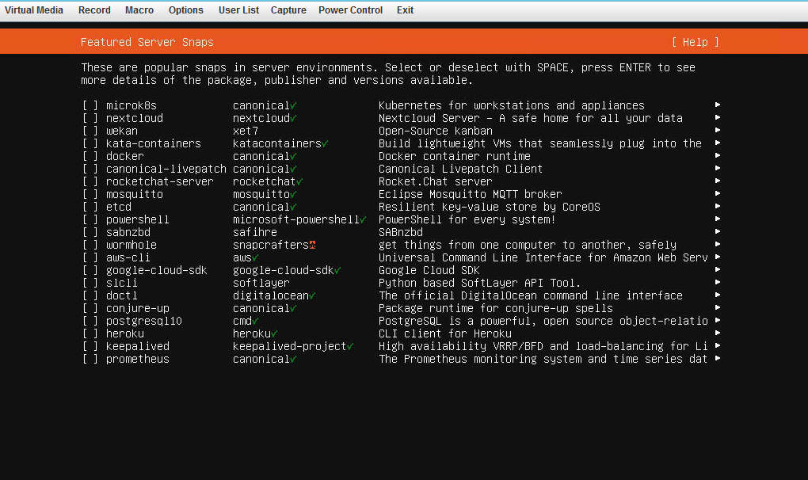Tick the docker snap checkbox
The height and width of the screenshot is (480, 808).
[90, 156]
